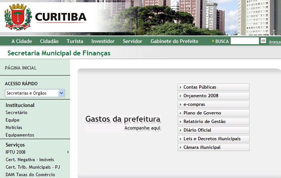Select the Turista menu item
Viewport: 281px width, 178px height.
point(75,42)
